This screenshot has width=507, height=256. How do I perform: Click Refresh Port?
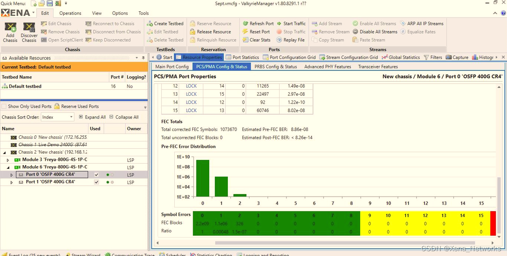point(258,23)
